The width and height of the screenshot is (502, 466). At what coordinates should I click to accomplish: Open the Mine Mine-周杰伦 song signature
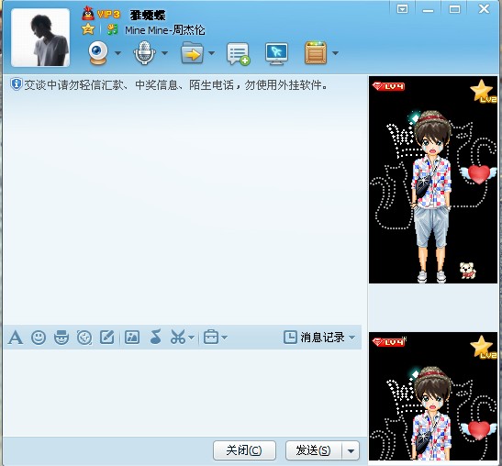(165, 30)
